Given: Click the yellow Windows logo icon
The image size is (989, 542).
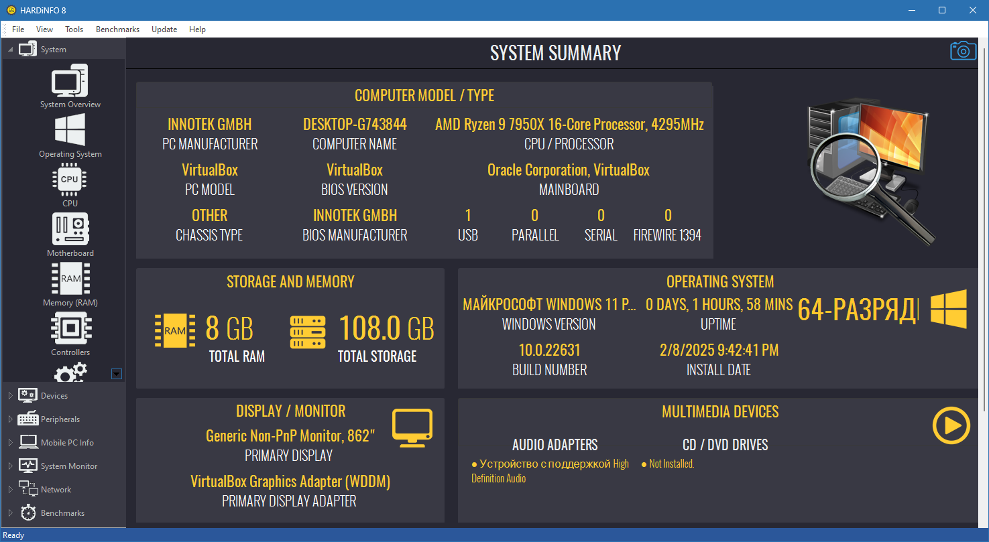Looking at the screenshot, I should click(949, 309).
